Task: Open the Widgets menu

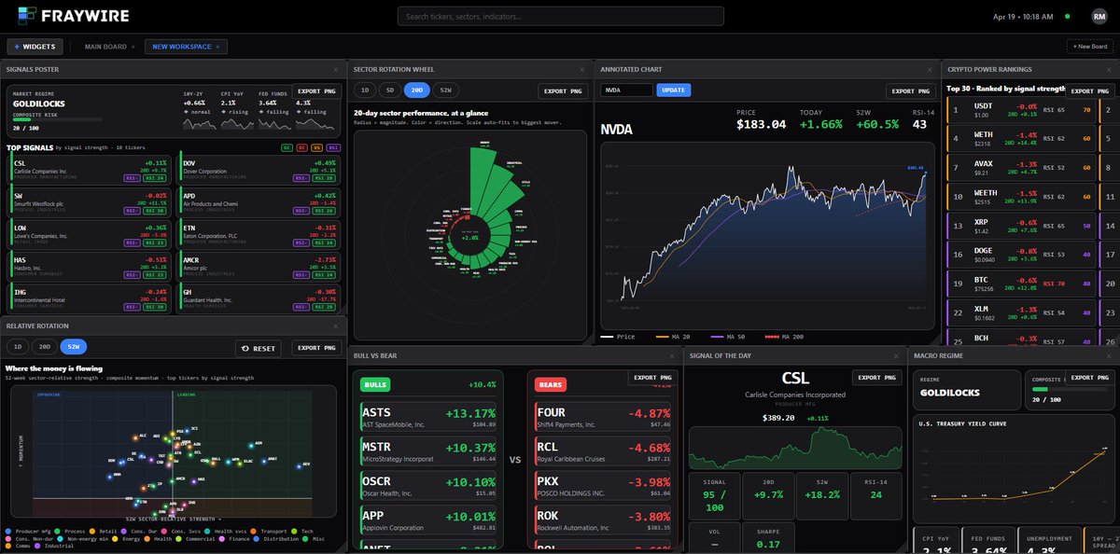Action: pos(35,46)
